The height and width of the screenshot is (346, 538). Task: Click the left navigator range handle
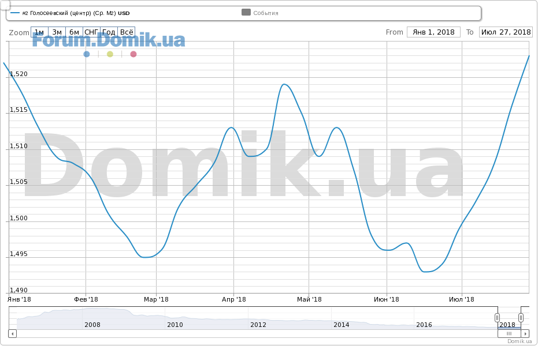[x=497, y=317]
